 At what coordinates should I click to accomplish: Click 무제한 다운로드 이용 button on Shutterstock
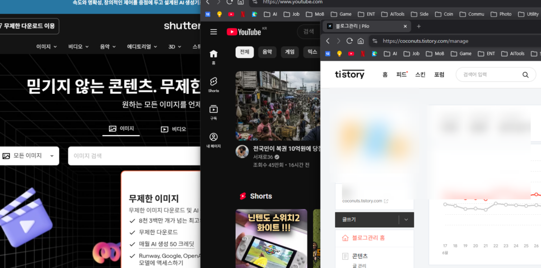(x=29, y=26)
